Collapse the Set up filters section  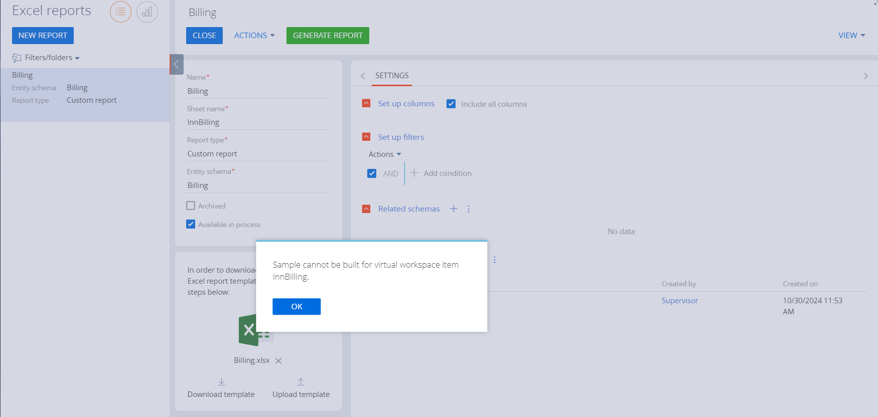pos(366,137)
